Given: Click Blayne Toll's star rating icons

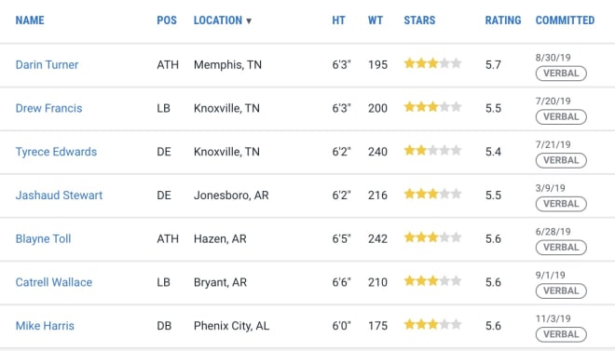Looking at the screenshot, I should 432,237.
